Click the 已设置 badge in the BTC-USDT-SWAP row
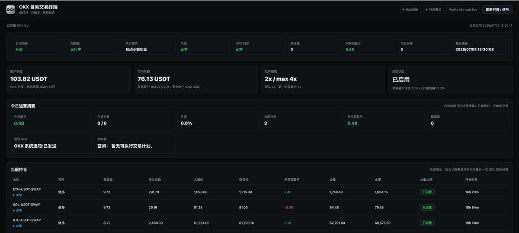This screenshot has width=519, height=233. click(427, 223)
